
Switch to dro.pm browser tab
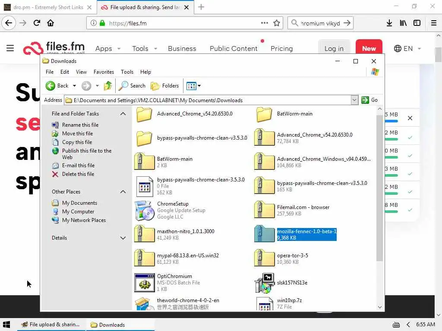point(48,7)
